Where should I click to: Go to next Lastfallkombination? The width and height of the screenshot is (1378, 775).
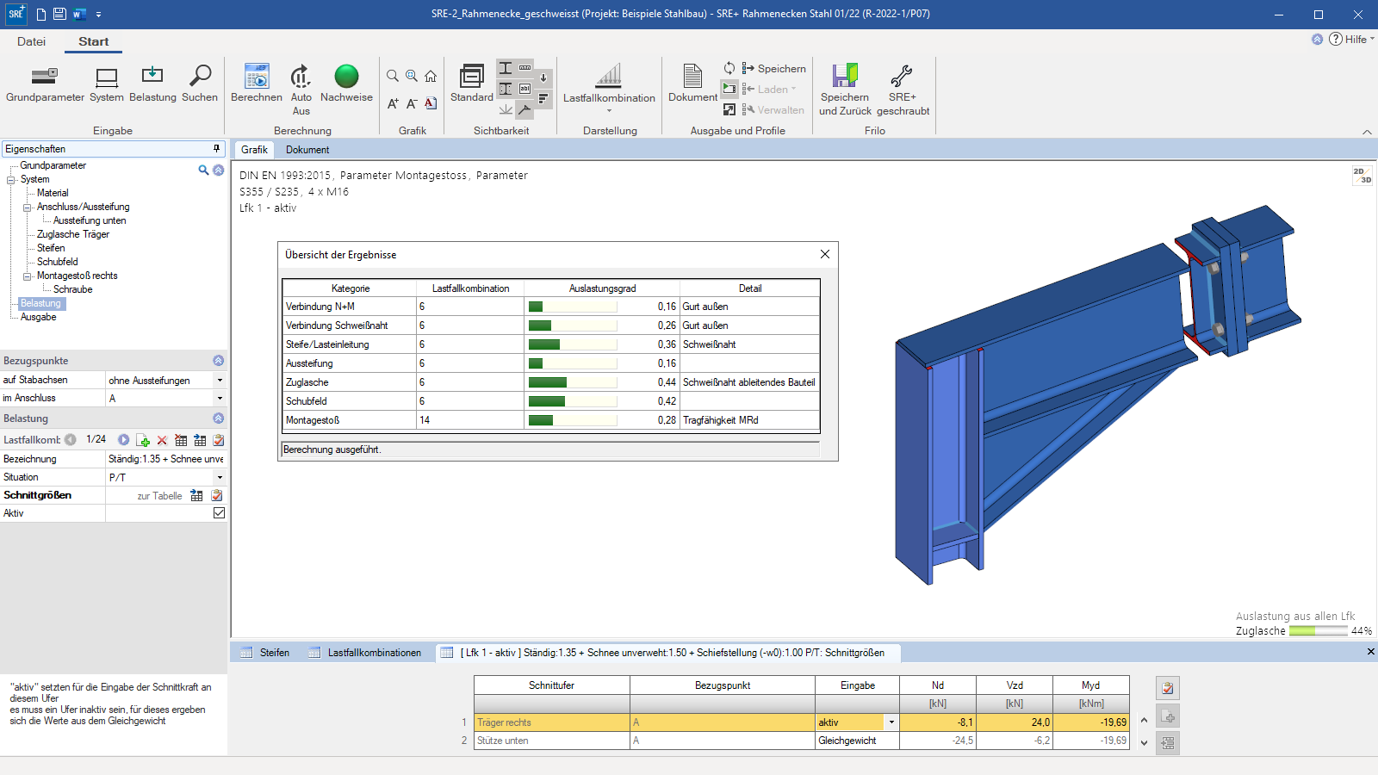[123, 440]
